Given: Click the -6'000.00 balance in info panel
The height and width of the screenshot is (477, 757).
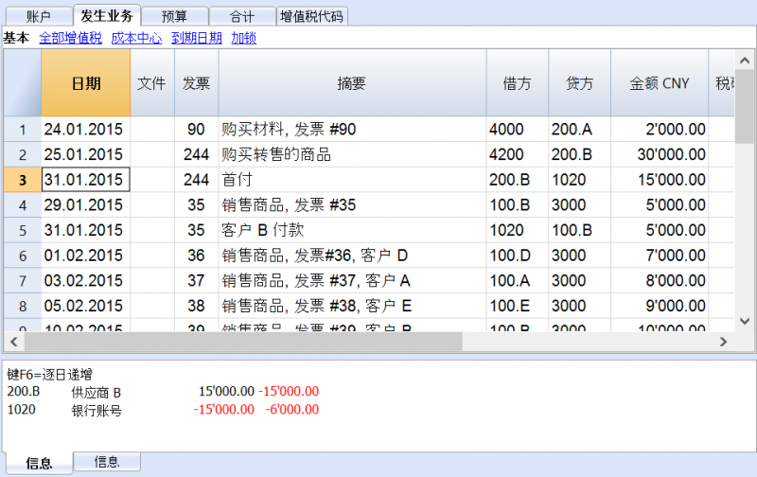Looking at the screenshot, I should point(292,410).
